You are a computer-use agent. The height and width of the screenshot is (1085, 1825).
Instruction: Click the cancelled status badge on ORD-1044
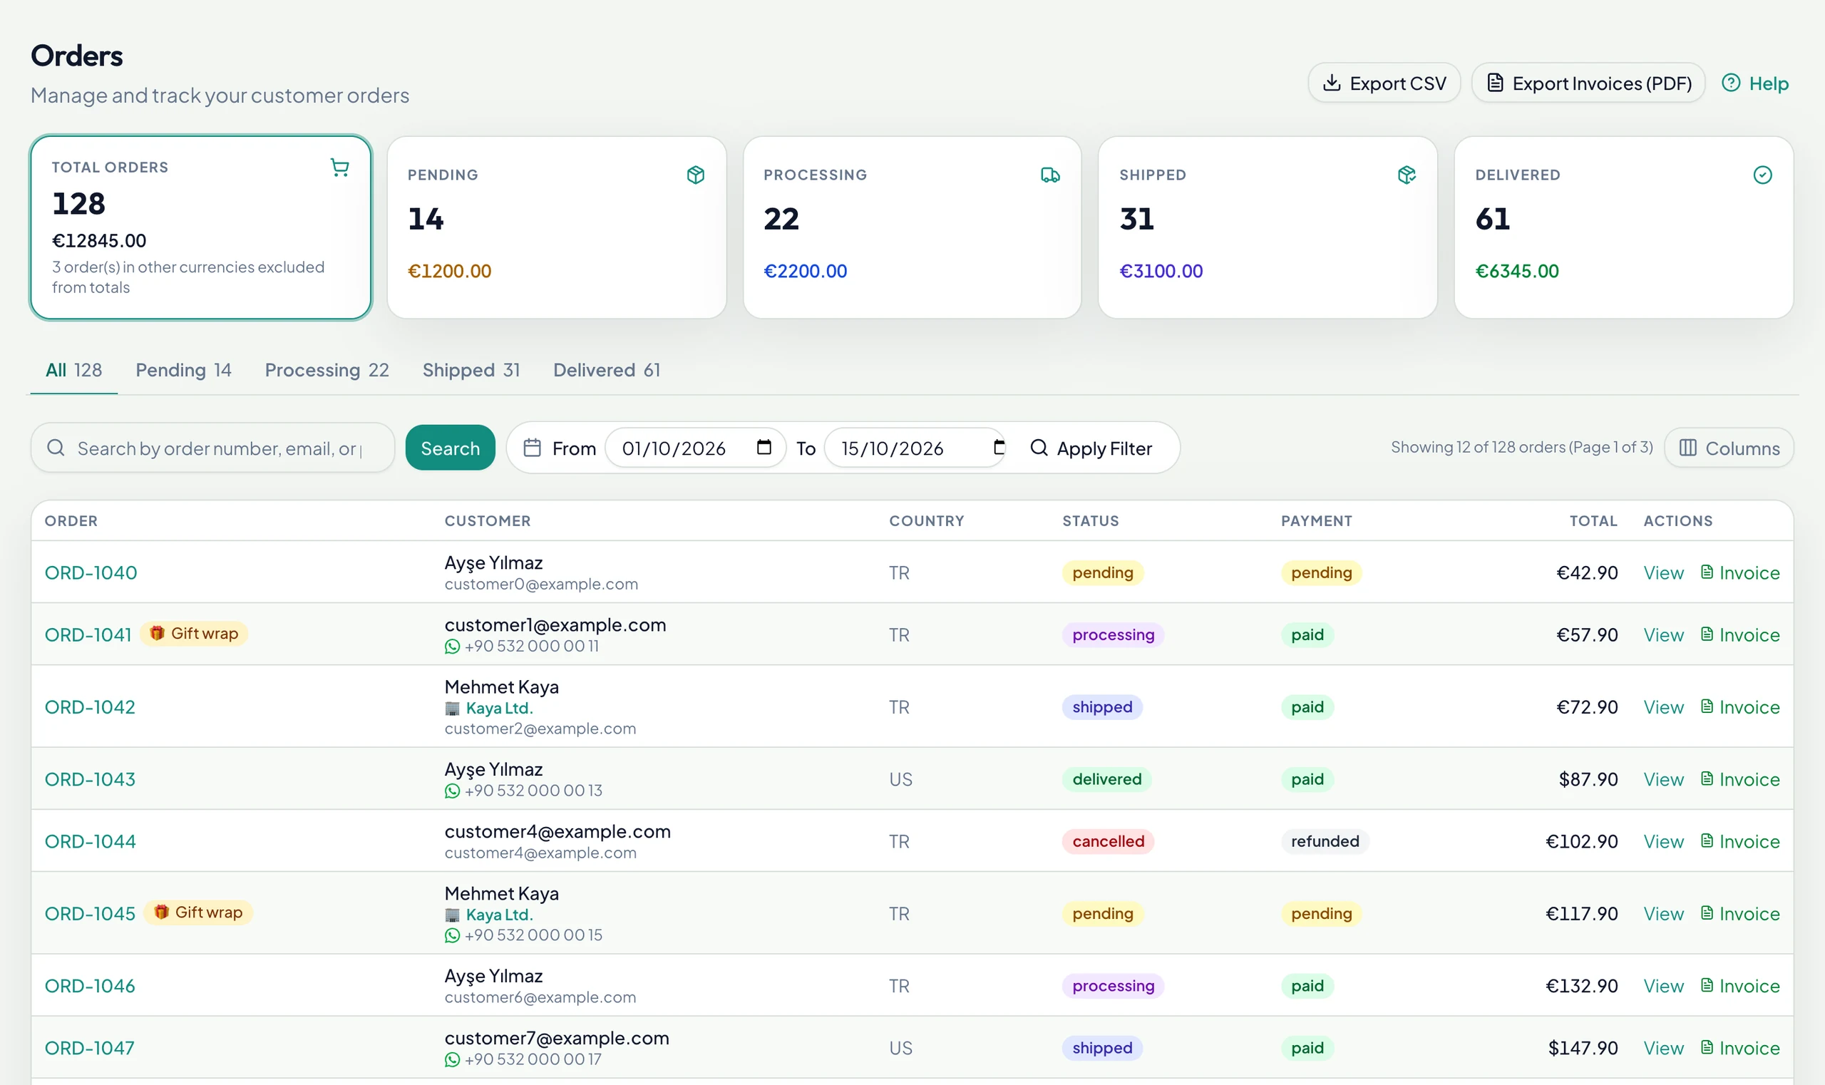click(1109, 841)
